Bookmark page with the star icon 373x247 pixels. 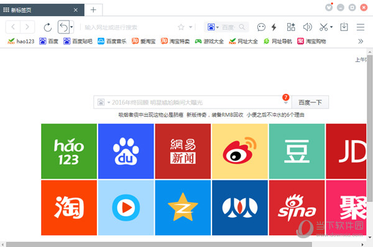point(181,27)
